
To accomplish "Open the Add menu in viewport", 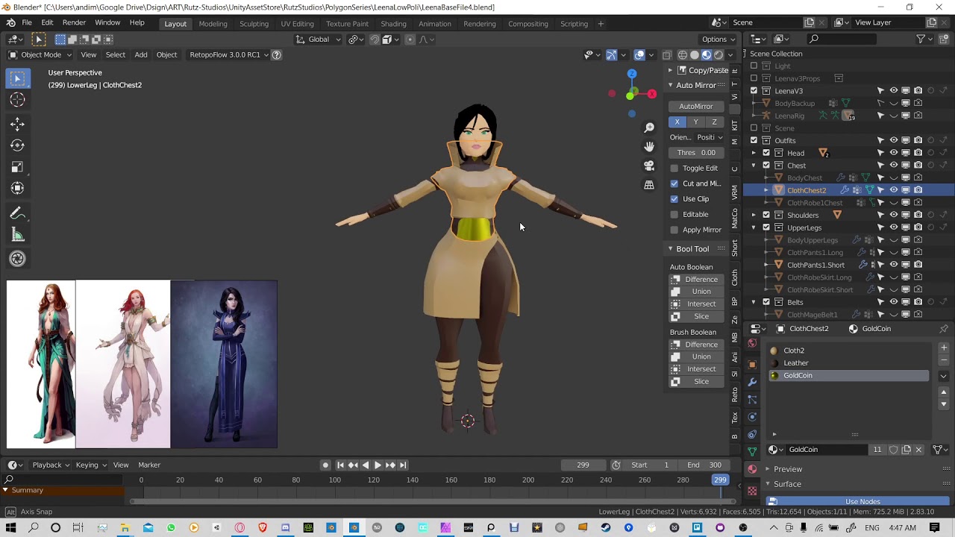I will (141, 54).
